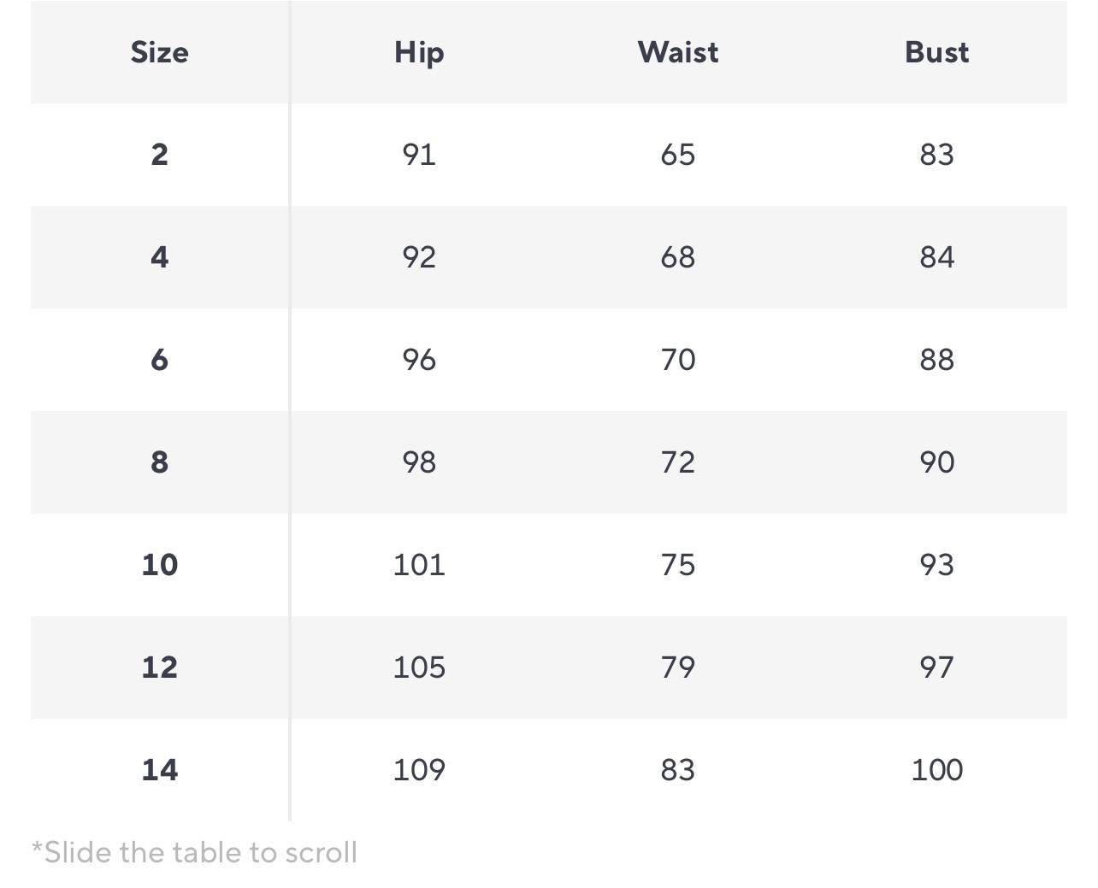The width and height of the screenshot is (1098, 888).
Task: Click hip value 109 for size 14
Action: coord(419,770)
